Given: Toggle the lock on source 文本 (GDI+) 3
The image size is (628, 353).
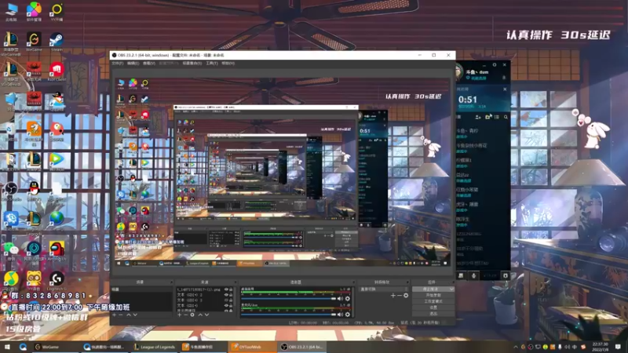Looking at the screenshot, I should point(231,300).
